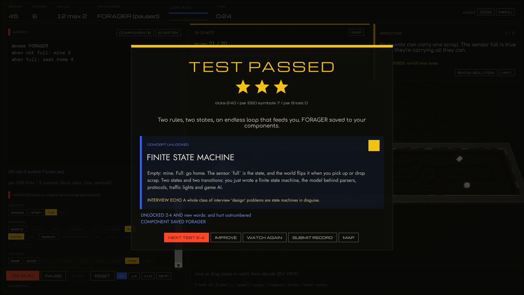
Task: Pause the simulation
Action: tap(53, 276)
